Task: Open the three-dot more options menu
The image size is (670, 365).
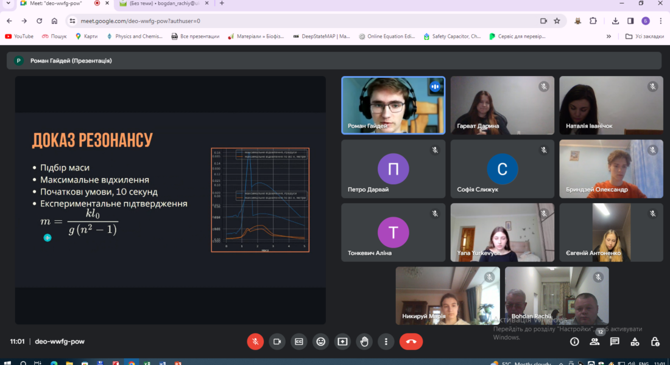Action: [x=386, y=341]
